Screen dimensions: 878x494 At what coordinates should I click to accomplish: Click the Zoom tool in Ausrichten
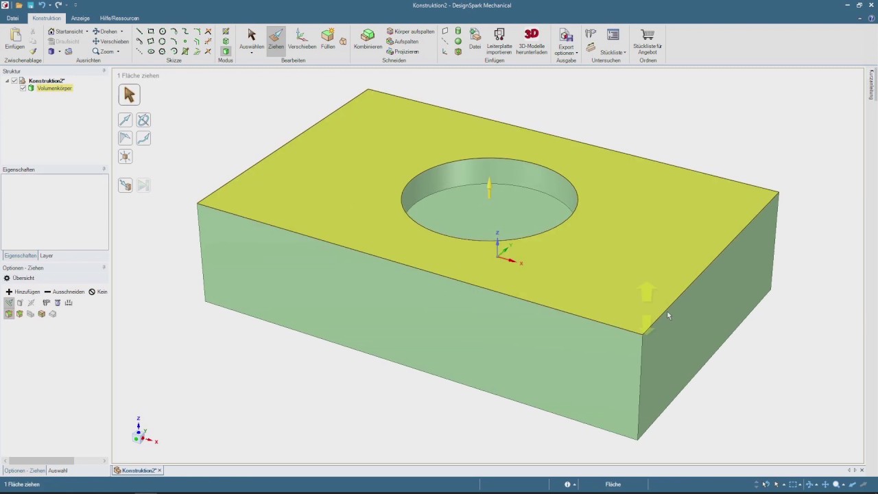[103, 51]
